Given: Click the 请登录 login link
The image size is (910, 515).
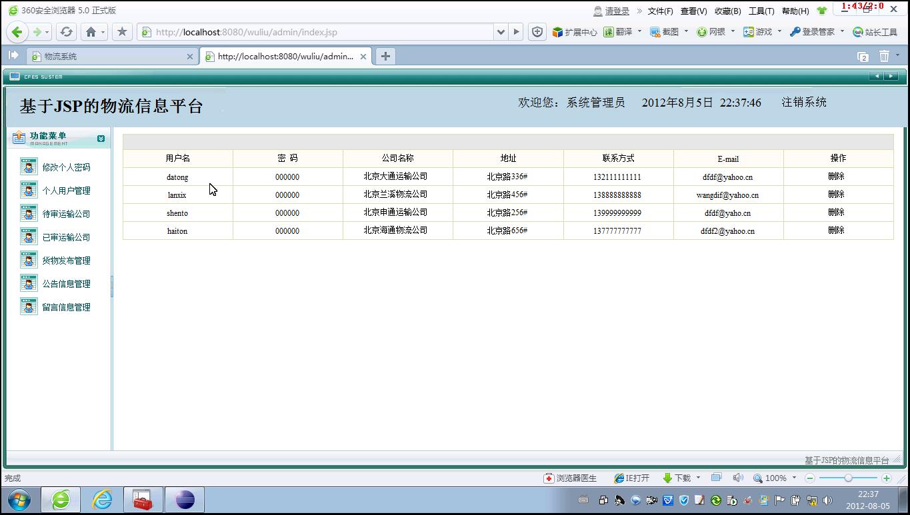Looking at the screenshot, I should [617, 11].
